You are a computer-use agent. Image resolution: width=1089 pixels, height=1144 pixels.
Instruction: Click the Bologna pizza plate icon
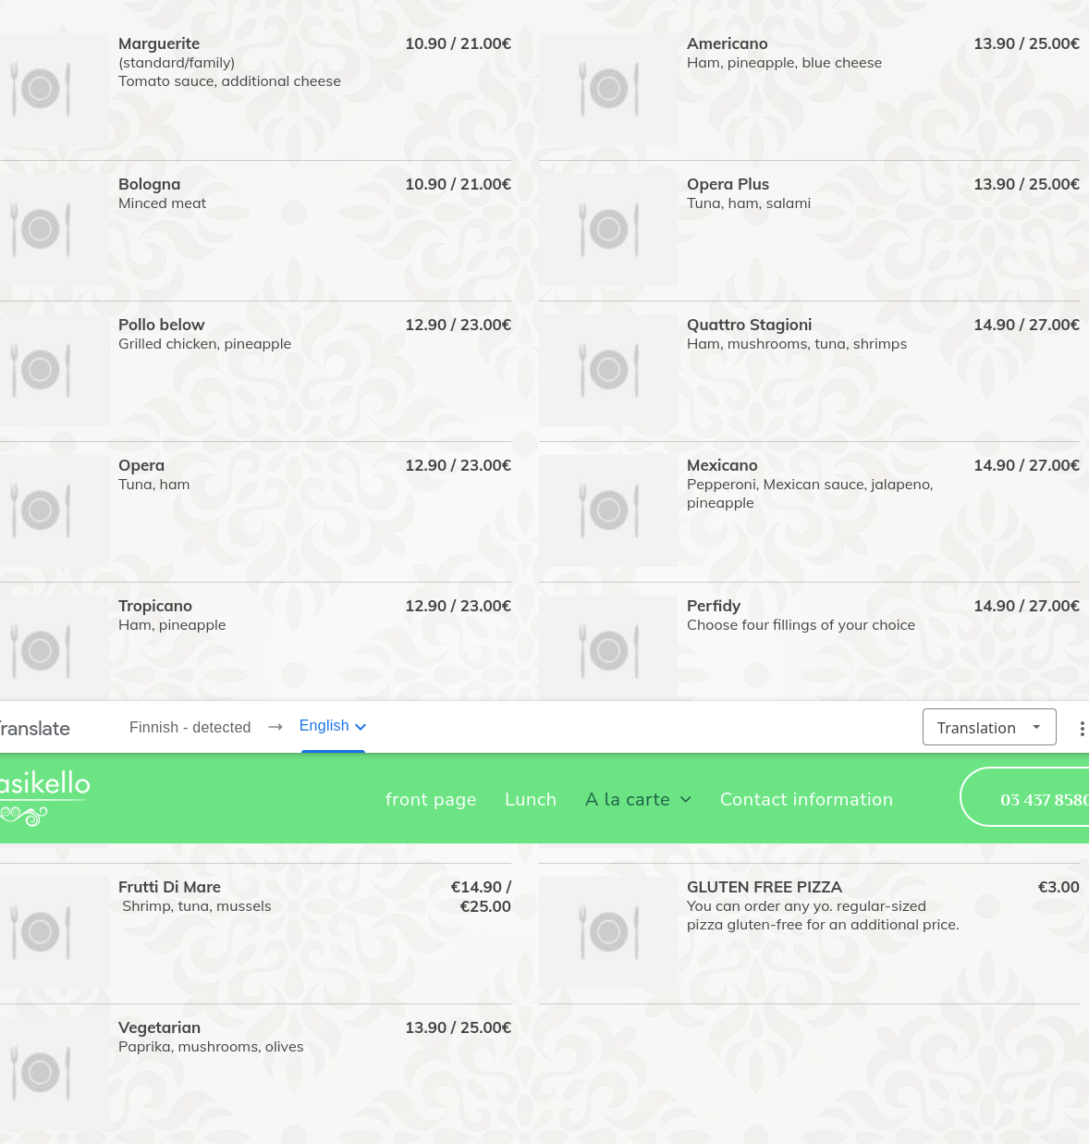[41, 229]
